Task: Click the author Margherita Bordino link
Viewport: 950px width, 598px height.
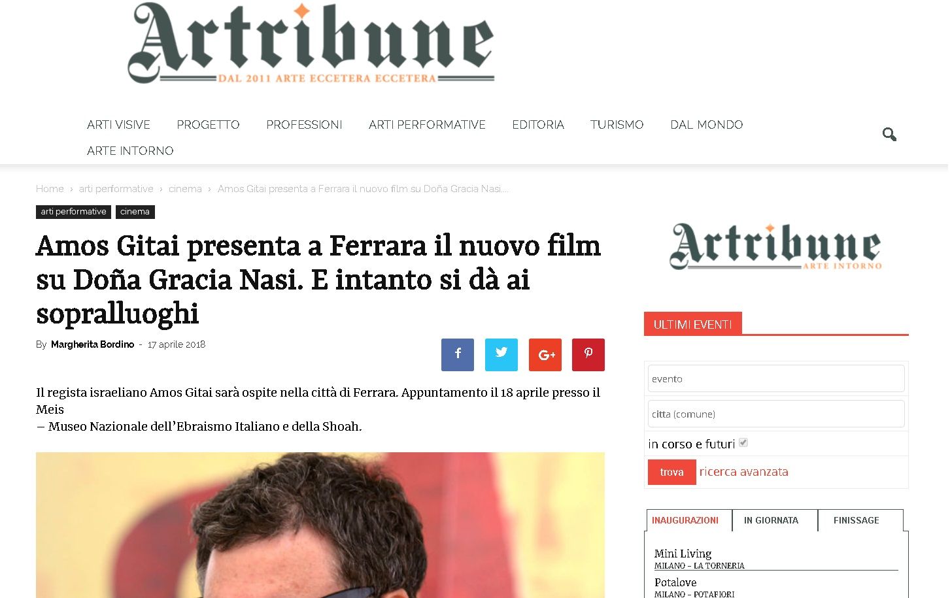Action: point(92,344)
